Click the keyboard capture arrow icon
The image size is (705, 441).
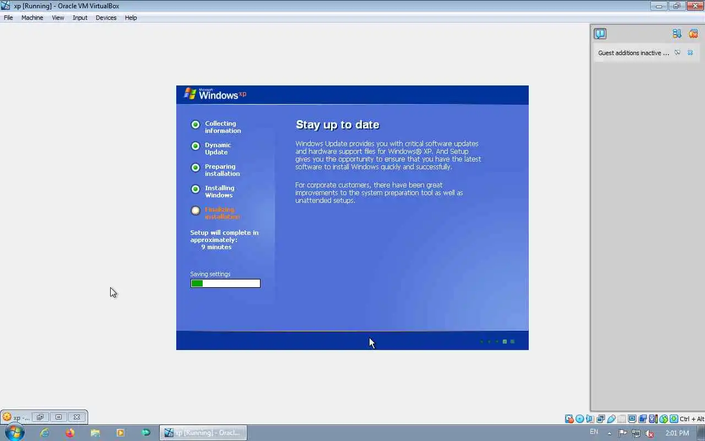(x=674, y=419)
